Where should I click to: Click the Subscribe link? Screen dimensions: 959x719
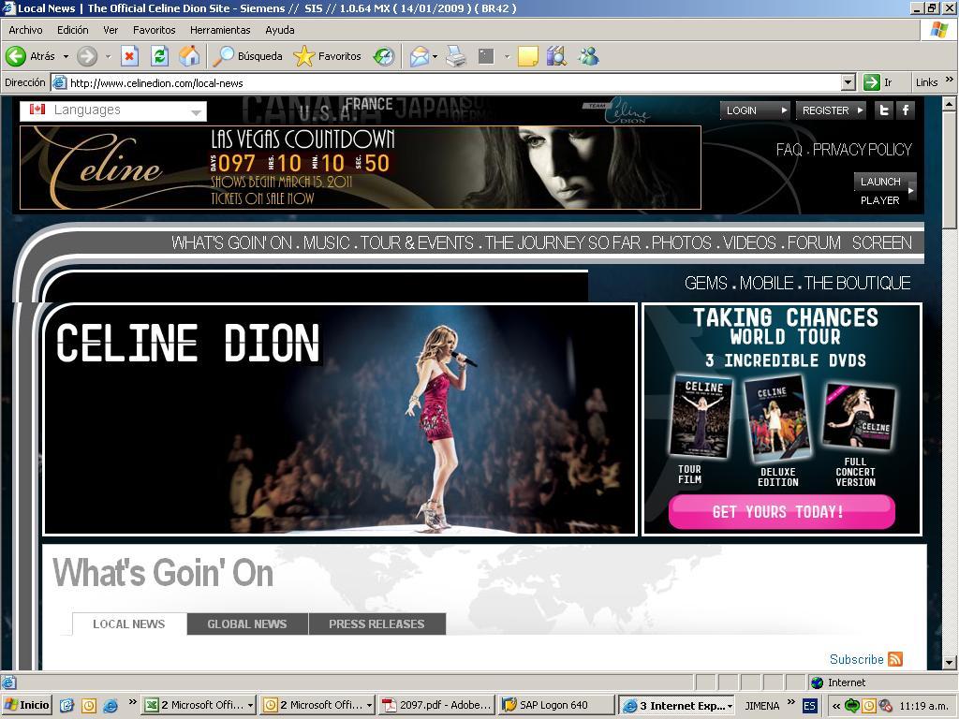856,659
